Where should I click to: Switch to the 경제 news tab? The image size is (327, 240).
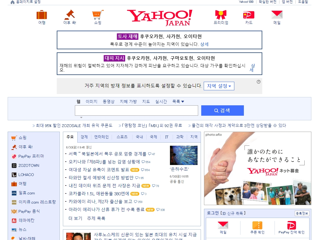[84, 137]
